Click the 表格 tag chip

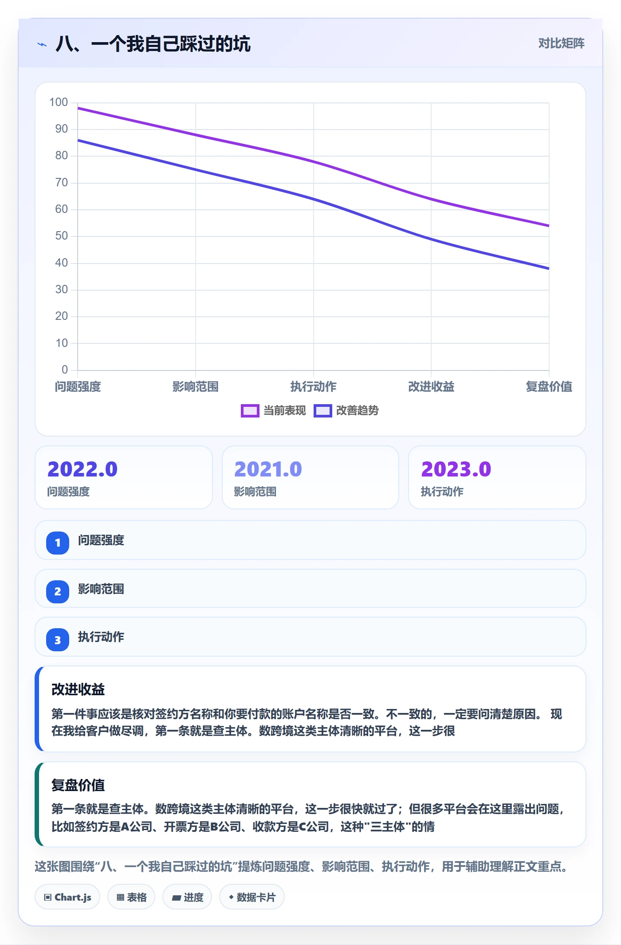coord(131,897)
